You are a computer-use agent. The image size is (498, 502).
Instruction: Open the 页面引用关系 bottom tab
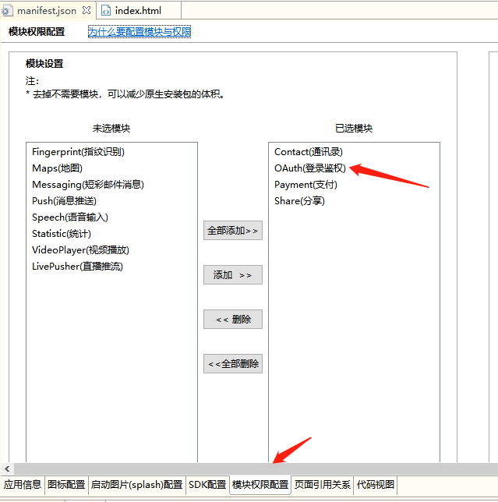[x=323, y=485]
